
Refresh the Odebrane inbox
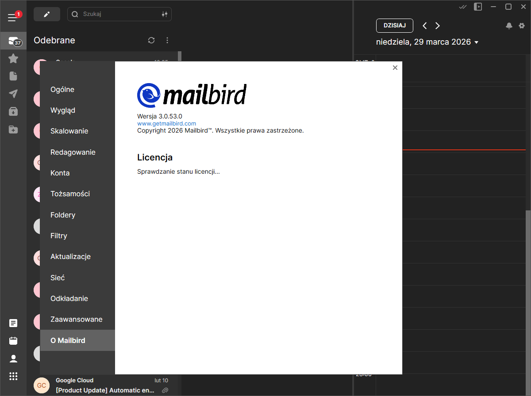tap(151, 40)
